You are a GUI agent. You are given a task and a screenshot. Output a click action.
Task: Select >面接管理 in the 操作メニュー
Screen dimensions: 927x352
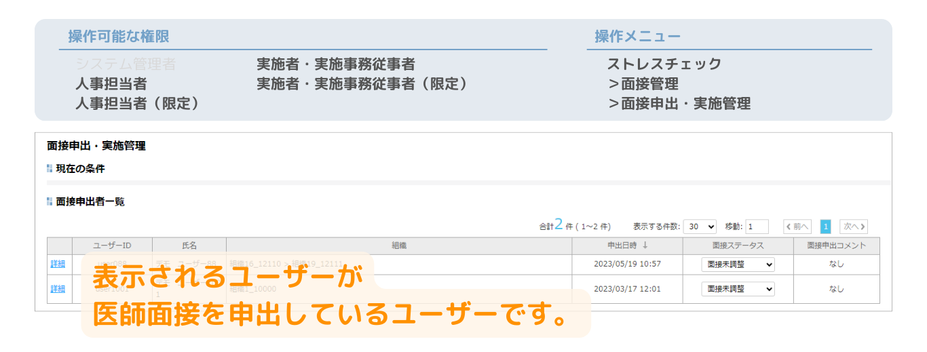click(643, 84)
